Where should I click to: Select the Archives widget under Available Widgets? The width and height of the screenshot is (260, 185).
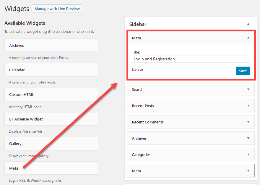tap(51, 45)
